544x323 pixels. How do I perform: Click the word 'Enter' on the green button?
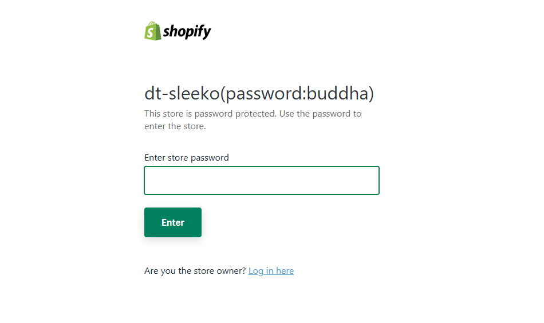point(173,222)
